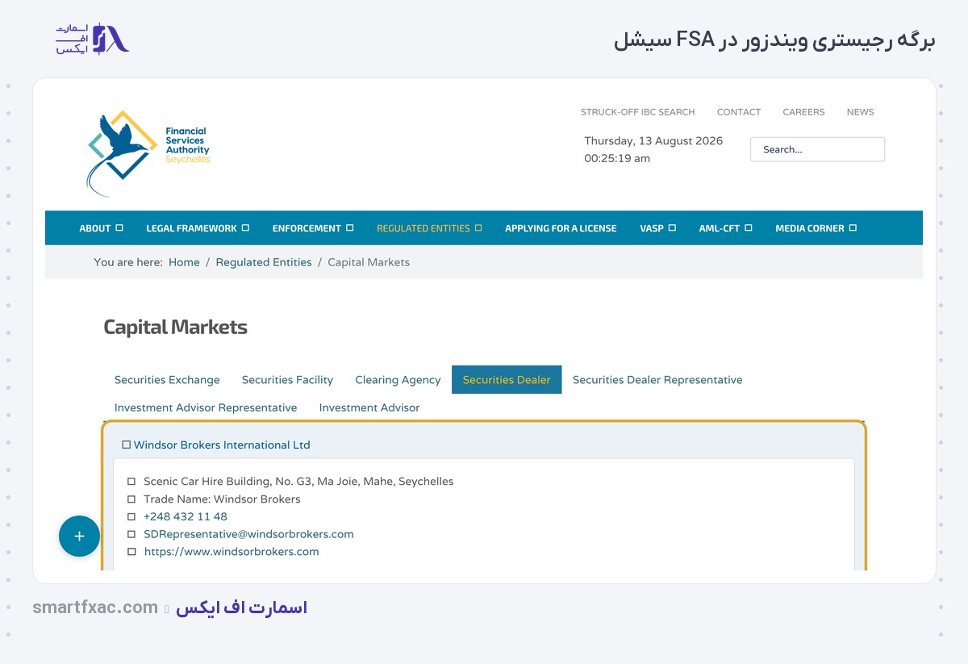Open the https://www.windsorbrokers.com website link
Image resolution: width=968 pixels, height=664 pixels.
[x=232, y=552]
